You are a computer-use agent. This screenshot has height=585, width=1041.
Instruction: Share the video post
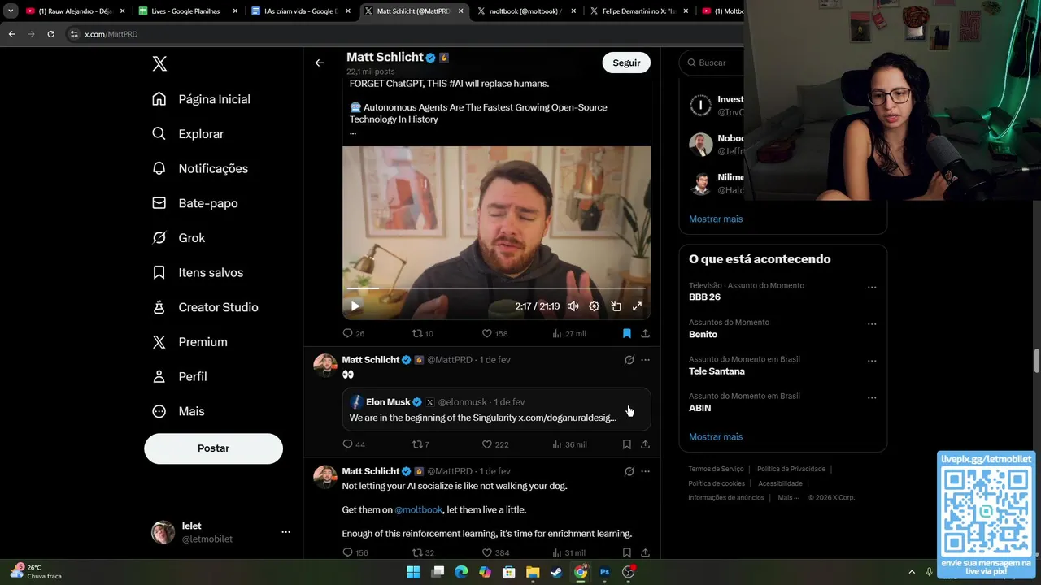point(645,333)
